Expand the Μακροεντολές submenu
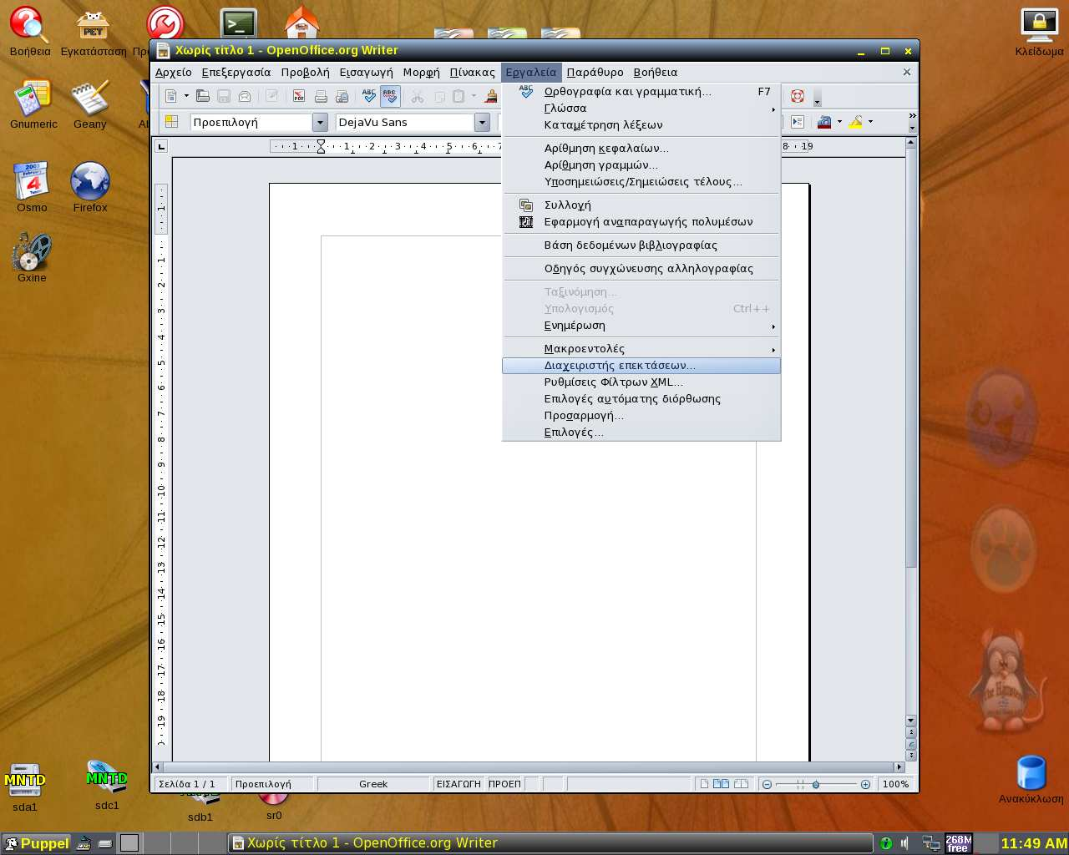The image size is (1069, 855). coord(641,349)
